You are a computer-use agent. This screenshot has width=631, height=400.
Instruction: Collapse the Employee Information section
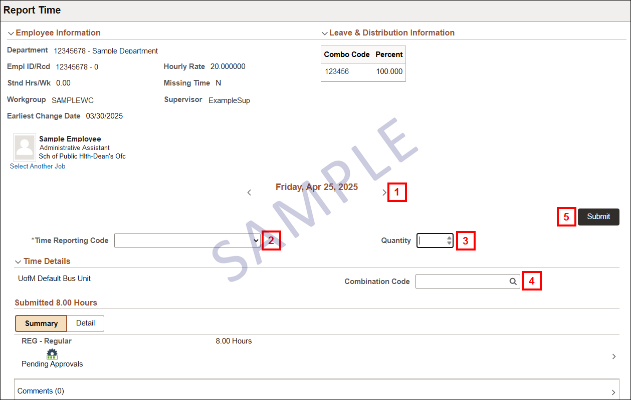coord(11,33)
